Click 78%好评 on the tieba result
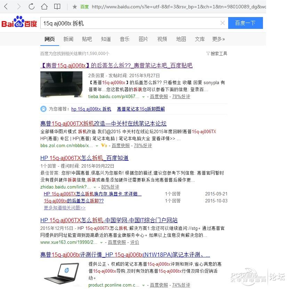Screen dimensions: 288x289 (x=181, y=97)
